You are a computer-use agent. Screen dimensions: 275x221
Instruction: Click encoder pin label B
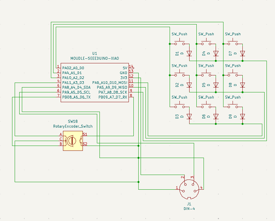tap(61, 144)
